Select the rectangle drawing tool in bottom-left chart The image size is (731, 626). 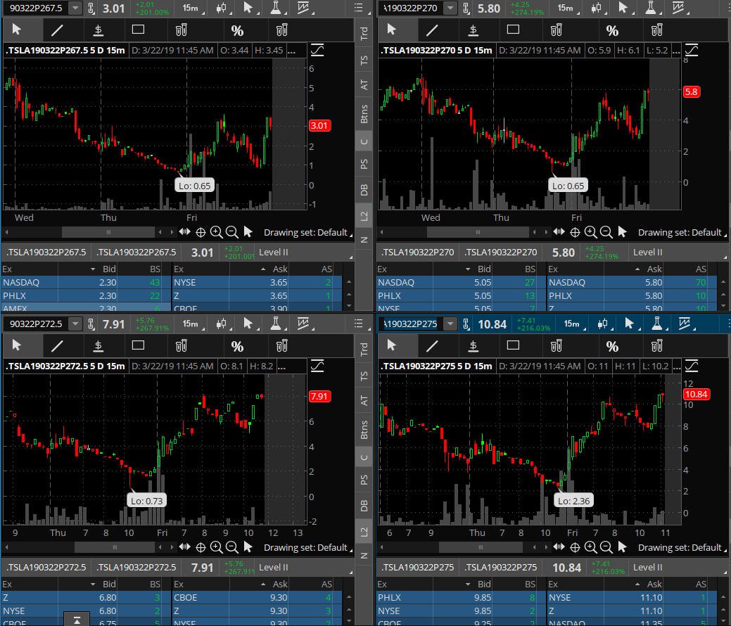tap(138, 345)
